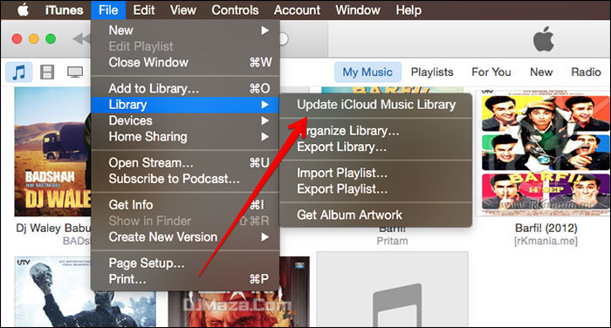This screenshot has height=328, width=611.
Task: Switch to the Music library icon
Action: 19,72
